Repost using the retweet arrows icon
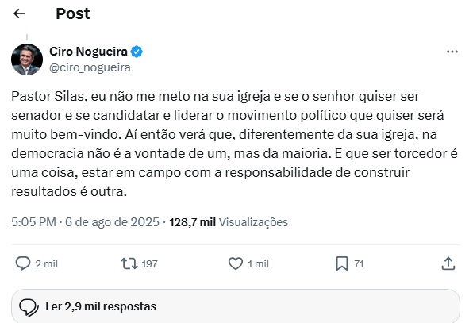The height and width of the screenshot is (323, 473). pyautogui.click(x=129, y=263)
